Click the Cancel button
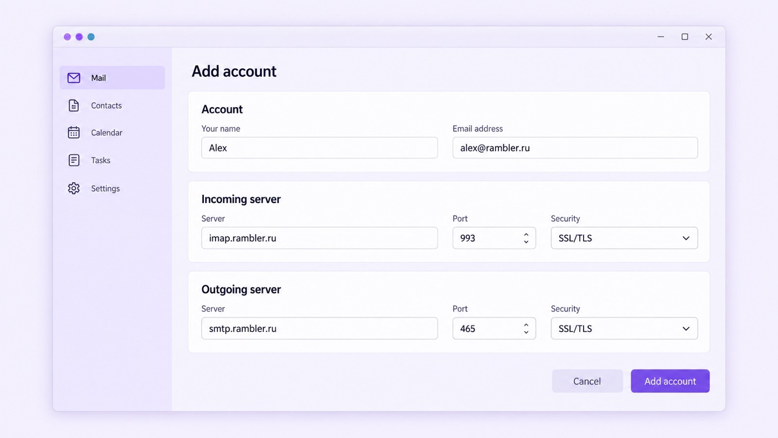The height and width of the screenshot is (438, 778). (587, 381)
